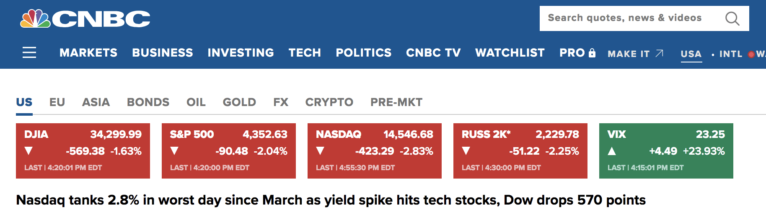Switch to USA edition
Viewport: 766px width, 223px height.
(691, 54)
